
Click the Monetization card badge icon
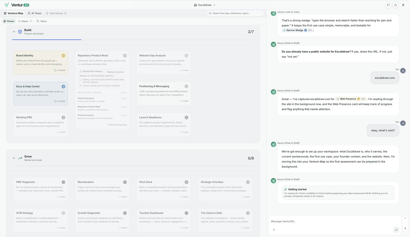pos(125,182)
